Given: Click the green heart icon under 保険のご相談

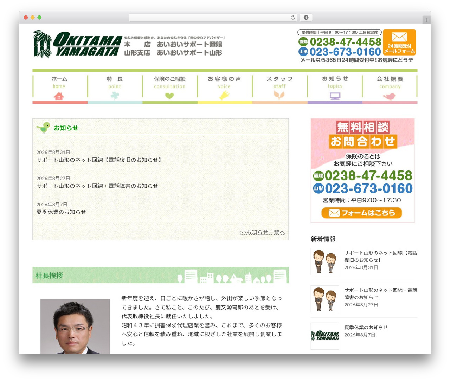Looking at the screenshot, I should click(x=169, y=96).
